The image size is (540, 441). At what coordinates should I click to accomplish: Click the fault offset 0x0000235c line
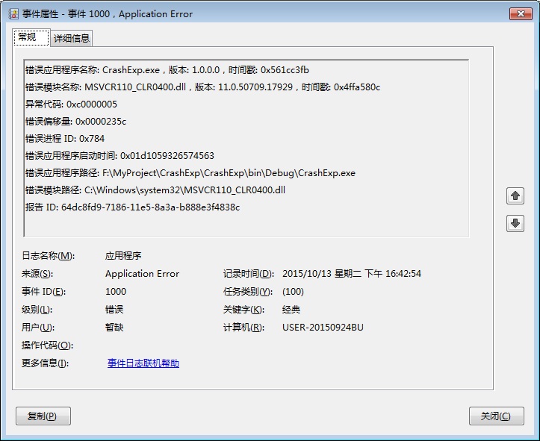pyautogui.click(x=75, y=122)
